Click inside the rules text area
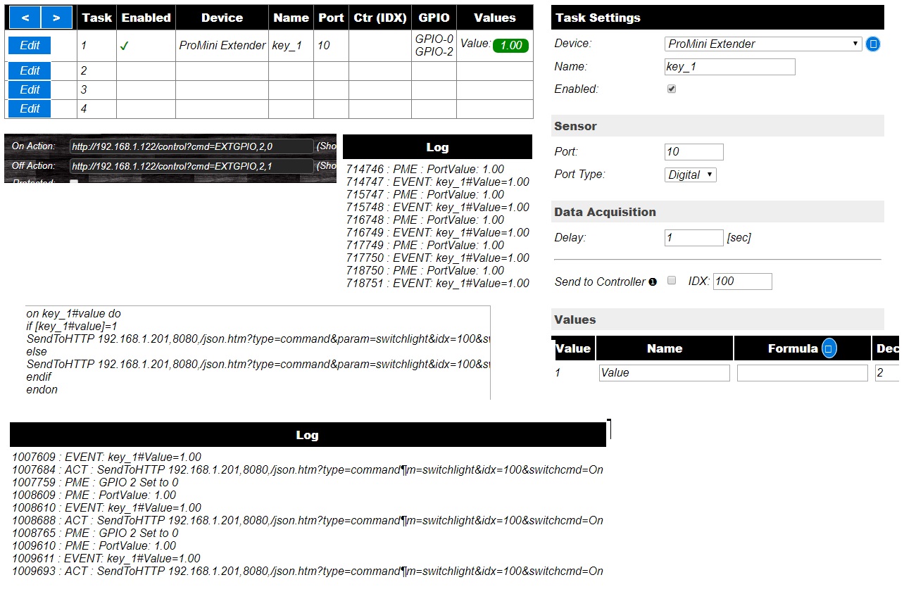The width and height of the screenshot is (904, 594). point(258,352)
